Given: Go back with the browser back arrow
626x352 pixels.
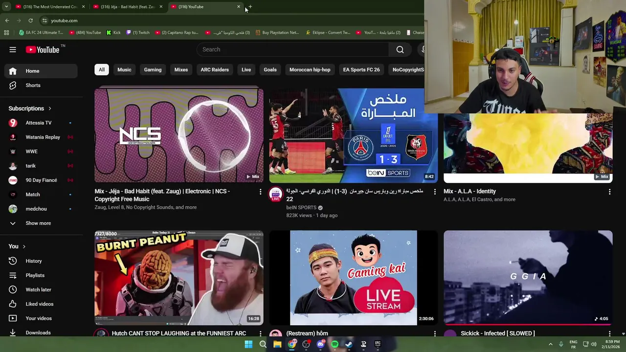Looking at the screenshot, I should tap(7, 21).
